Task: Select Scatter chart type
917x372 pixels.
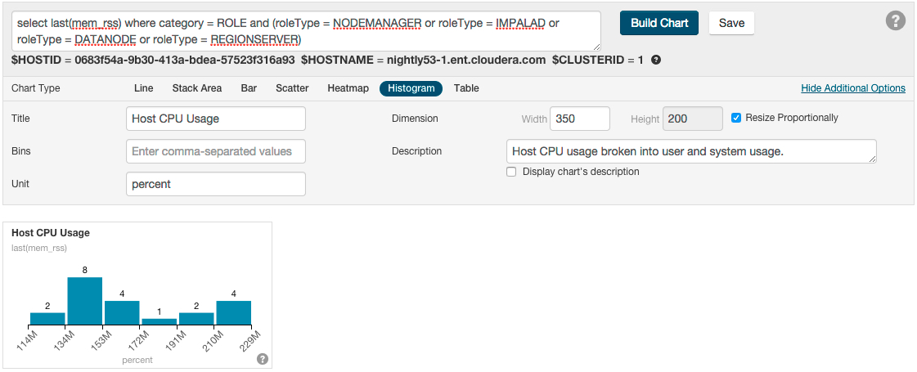Action: tap(292, 88)
